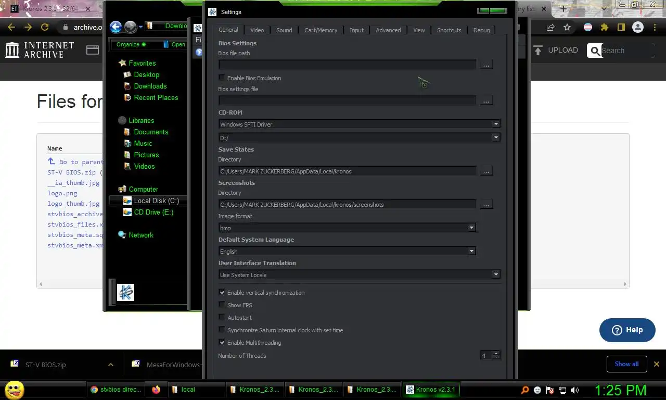Open a new browser tab
Screen dimensions: 666x400
563,9
